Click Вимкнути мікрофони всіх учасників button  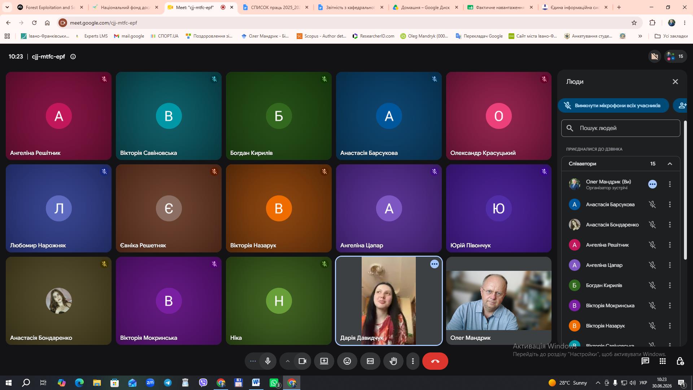613,105
